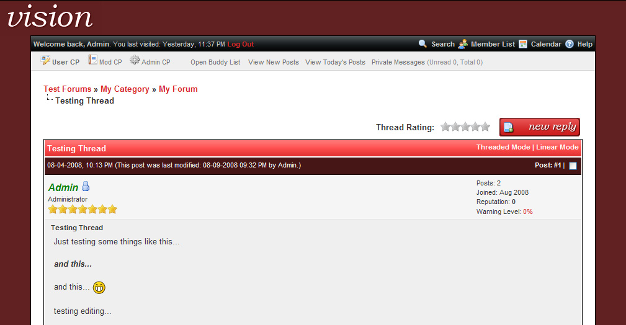Open the Member List link
The image size is (626, 325).
(493, 44)
